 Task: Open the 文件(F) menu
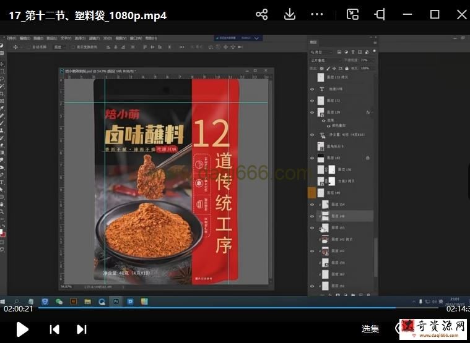pos(11,38)
